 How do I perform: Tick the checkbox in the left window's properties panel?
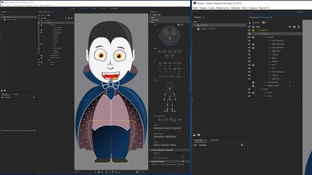tap(183, 158)
